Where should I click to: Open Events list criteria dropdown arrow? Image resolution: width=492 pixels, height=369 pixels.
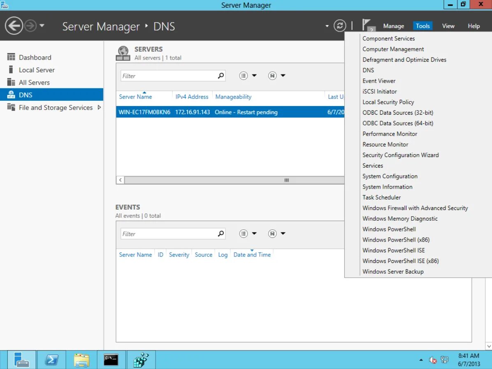(x=254, y=233)
